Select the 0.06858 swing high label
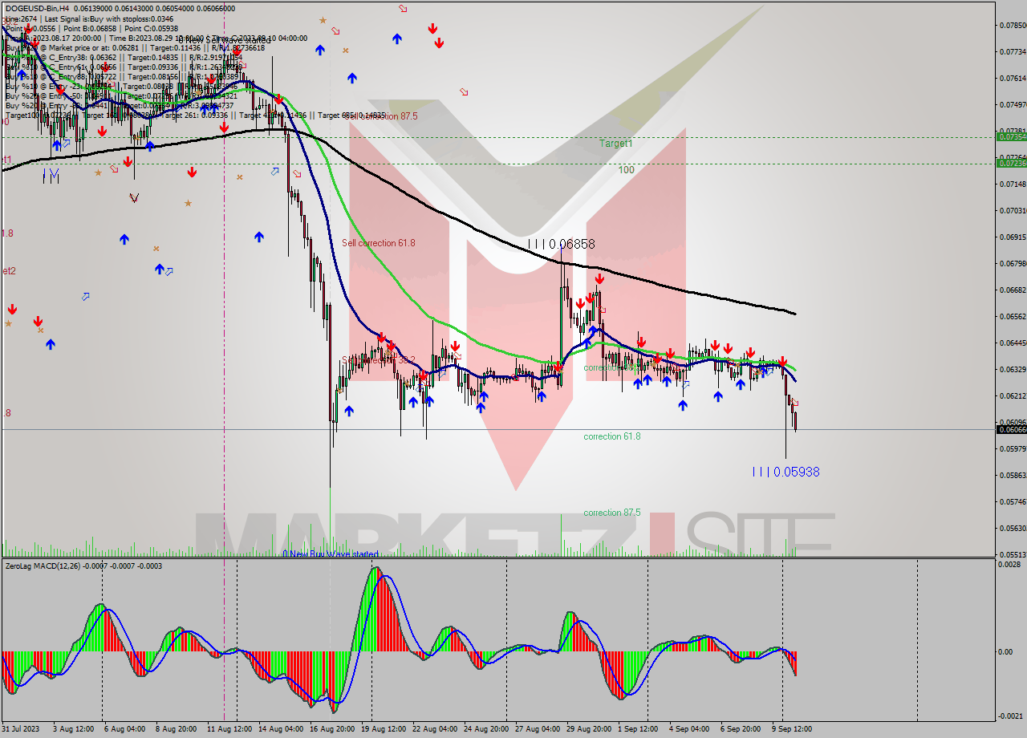 tap(562, 244)
